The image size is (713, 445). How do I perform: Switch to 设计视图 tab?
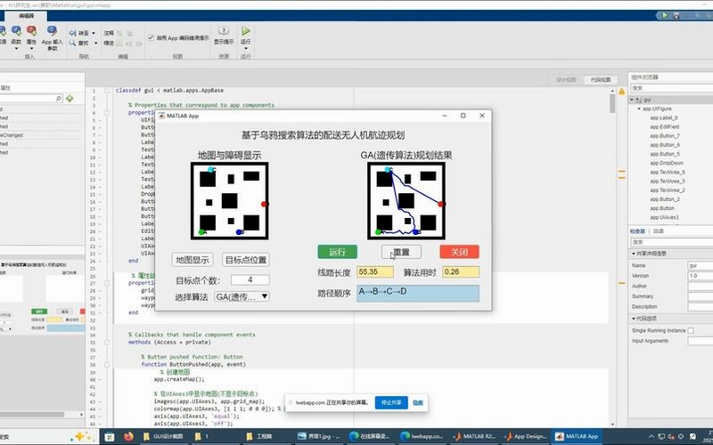(566, 79)
